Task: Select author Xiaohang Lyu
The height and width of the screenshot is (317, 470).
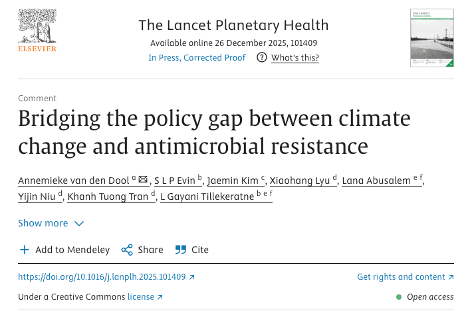Action: click(x=303, y=180)
